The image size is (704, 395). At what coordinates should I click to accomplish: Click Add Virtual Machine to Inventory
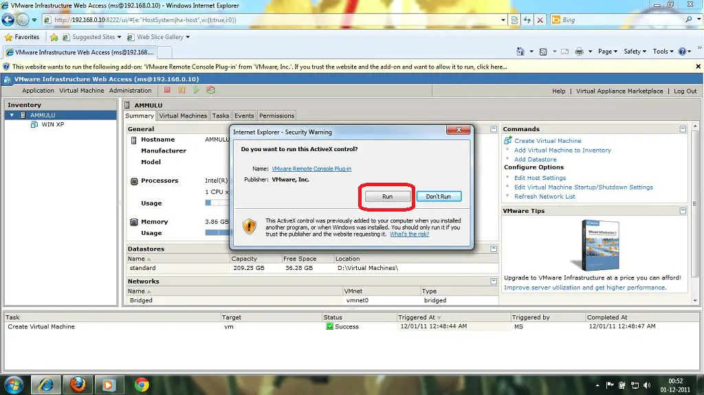click(562, 150)
